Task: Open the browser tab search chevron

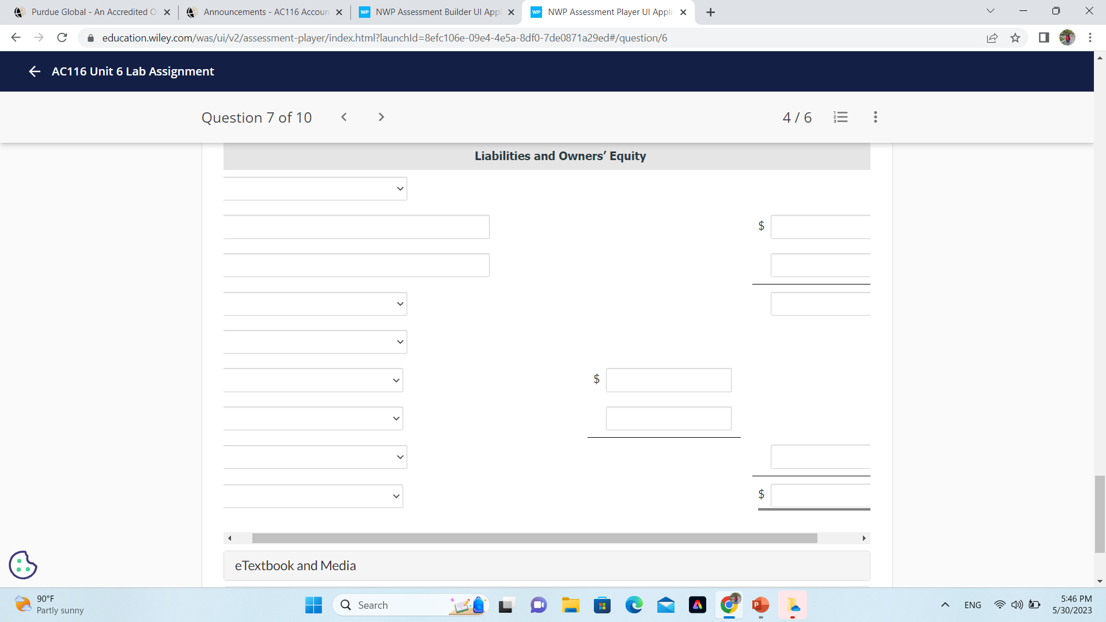Action: pos(990,10)
